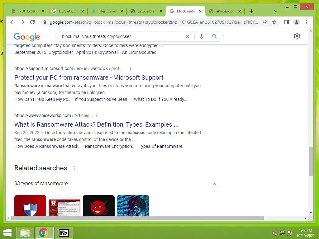
Task: Click the horizontal scrollbar right arrow
Action: (x=305, y=218)
